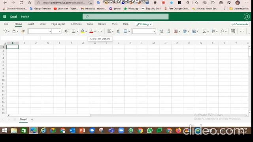Viewport: 253px width, 142px height.
Task: Open Google Translate bookmark
Action: coord(40,9)
